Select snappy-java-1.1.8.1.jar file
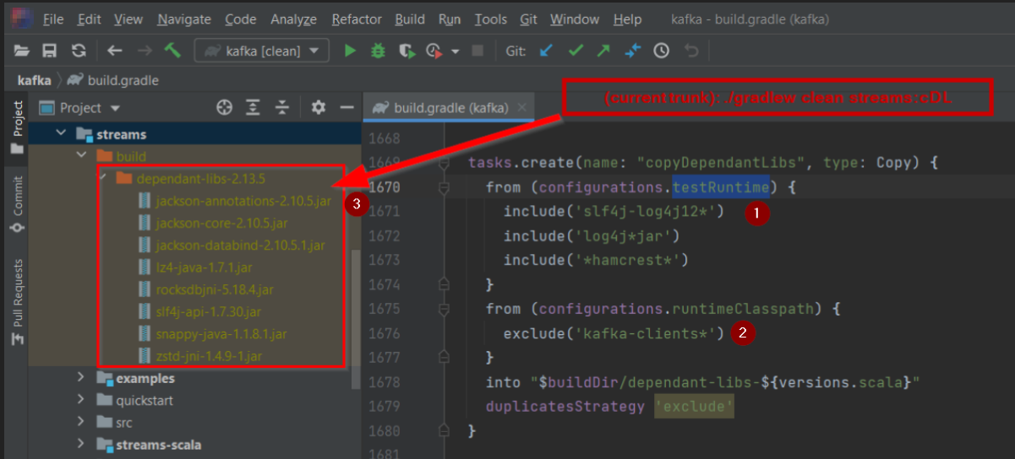The height and width of the screenshot is (459, 1015). pos(212,333)
